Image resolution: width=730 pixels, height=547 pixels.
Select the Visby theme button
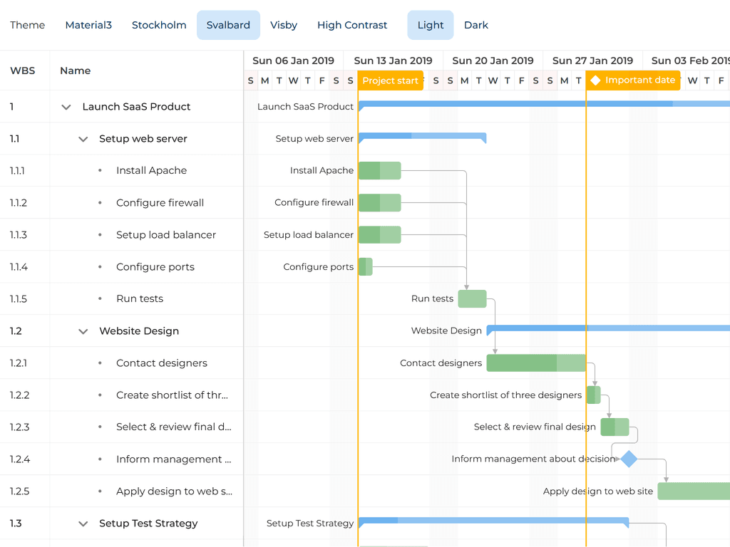click(284, 25)
